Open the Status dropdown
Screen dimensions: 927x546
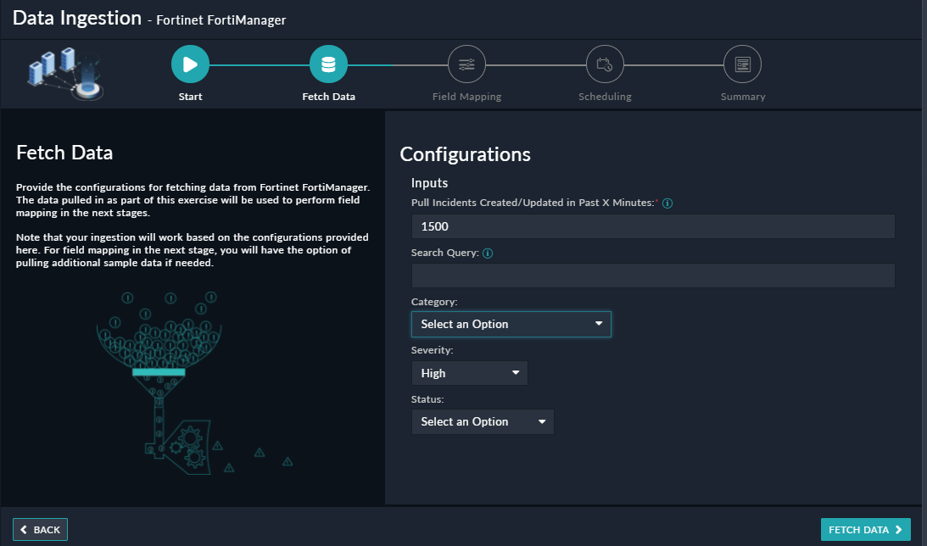(x=482, y=421)
